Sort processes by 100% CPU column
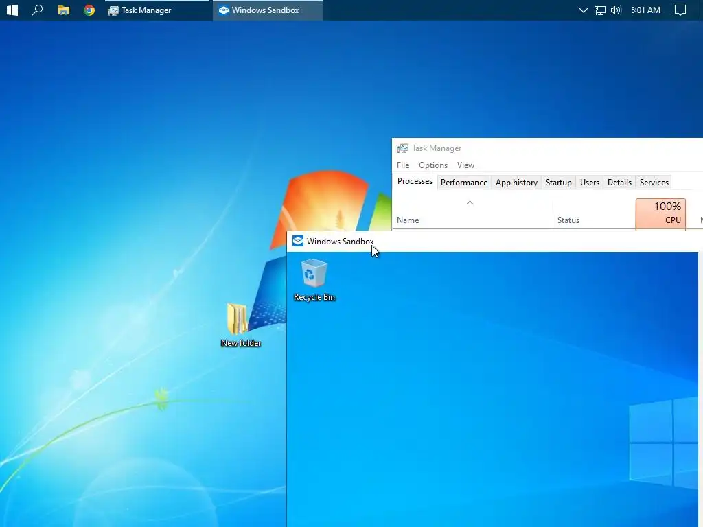The height and width of the screenshot is (527, 703). coord(660,214)
